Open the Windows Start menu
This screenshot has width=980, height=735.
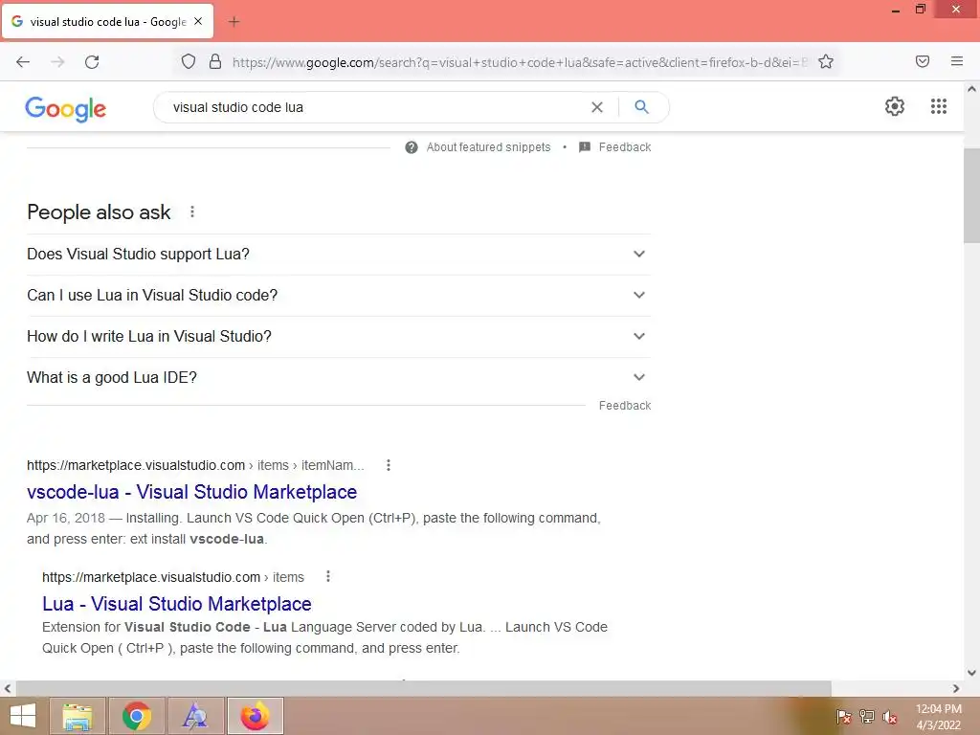coord(23,716)
